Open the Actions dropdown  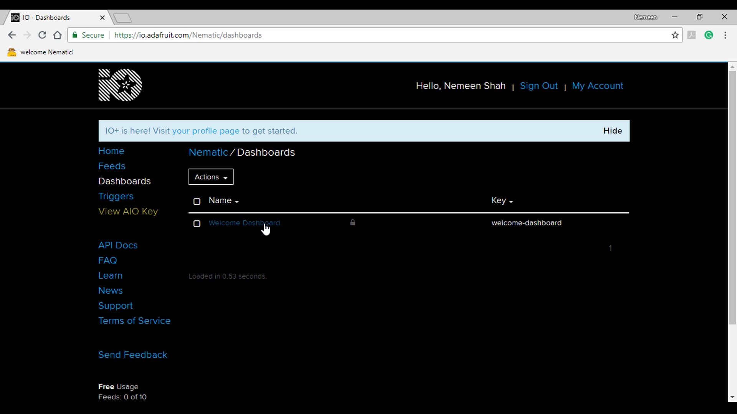click(211, 177)
